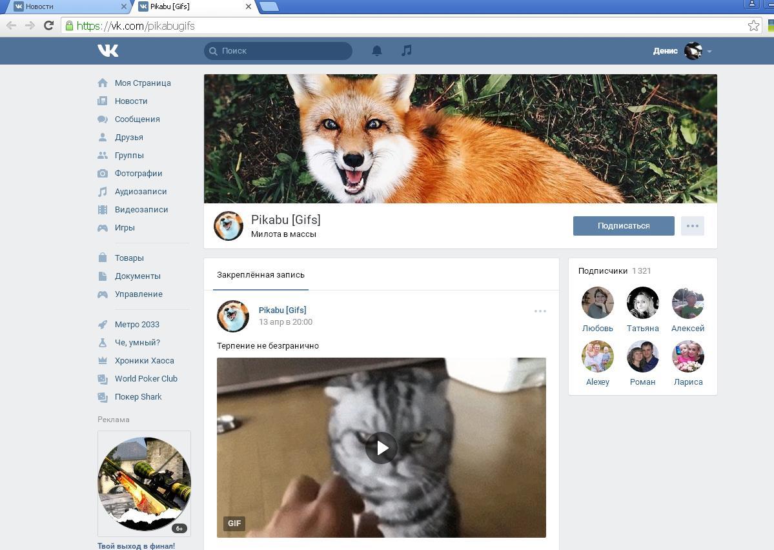Click the people icon beside Группы
Screen dimensions: 774x550
click(x=102, y=155)
